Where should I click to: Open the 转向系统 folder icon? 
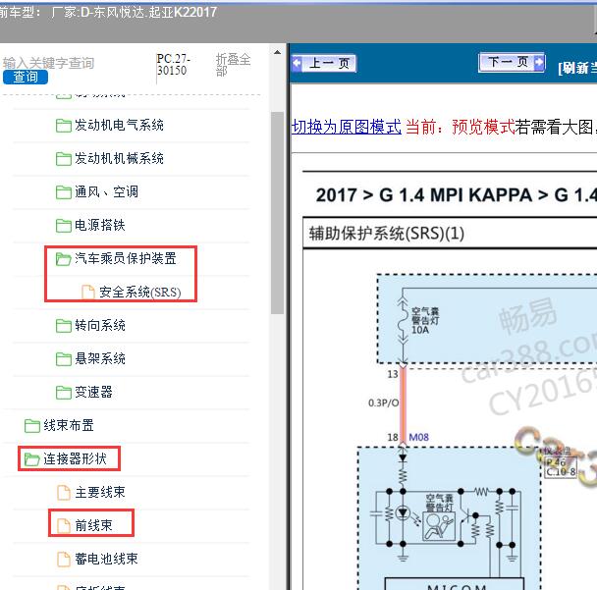[63, 326]
